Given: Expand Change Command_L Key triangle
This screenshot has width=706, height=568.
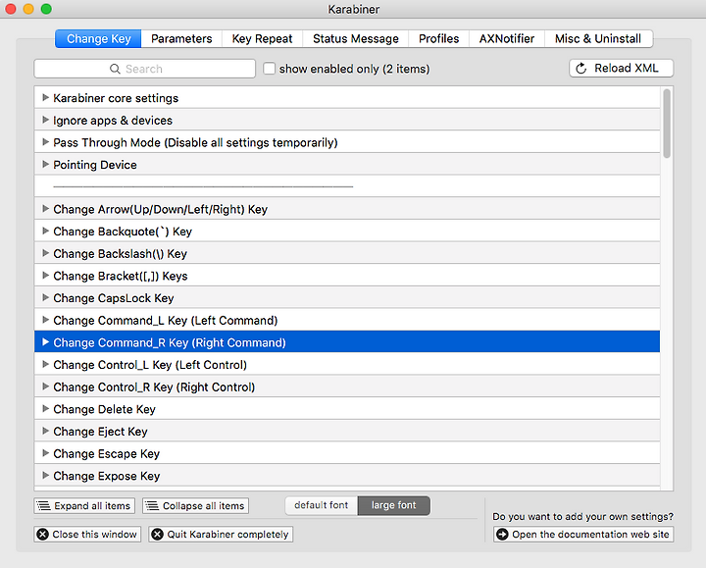Looking at the screenshot, I should pos(45,320).
